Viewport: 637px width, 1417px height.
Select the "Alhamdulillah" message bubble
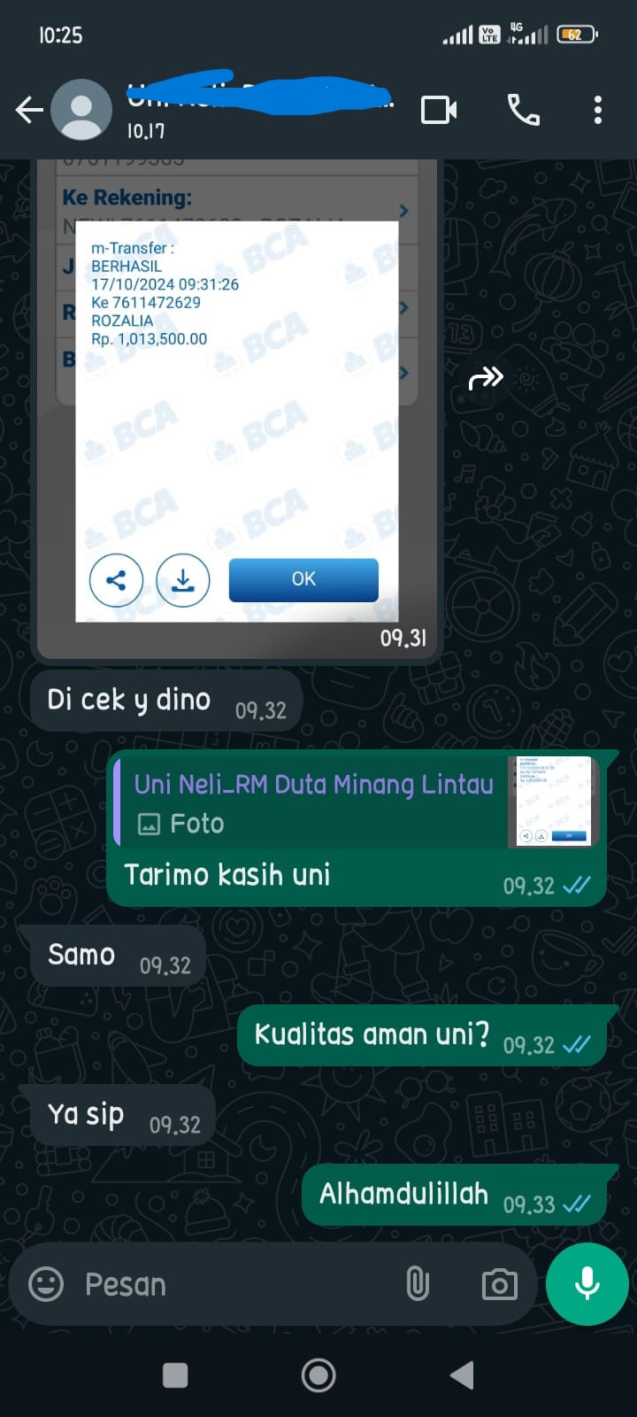(x=454, y=1195)
